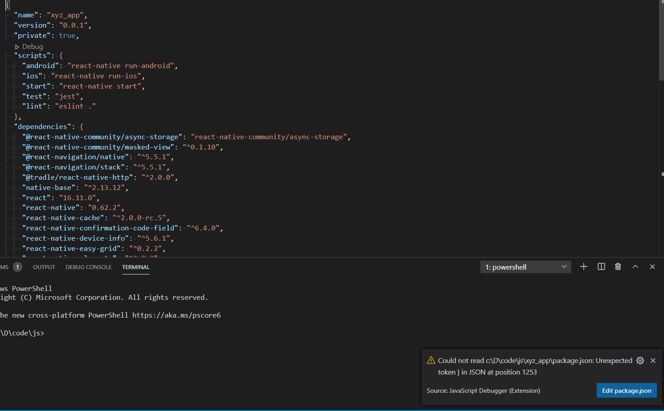Open the DEBUG CONSOLE tab
Screen dimensions: 664x411
pos(88,267)
